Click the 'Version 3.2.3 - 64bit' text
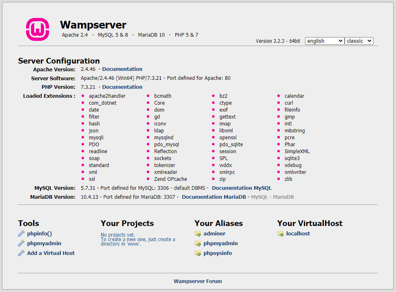The width and height of the screenshot is (396, 292). 278,41
